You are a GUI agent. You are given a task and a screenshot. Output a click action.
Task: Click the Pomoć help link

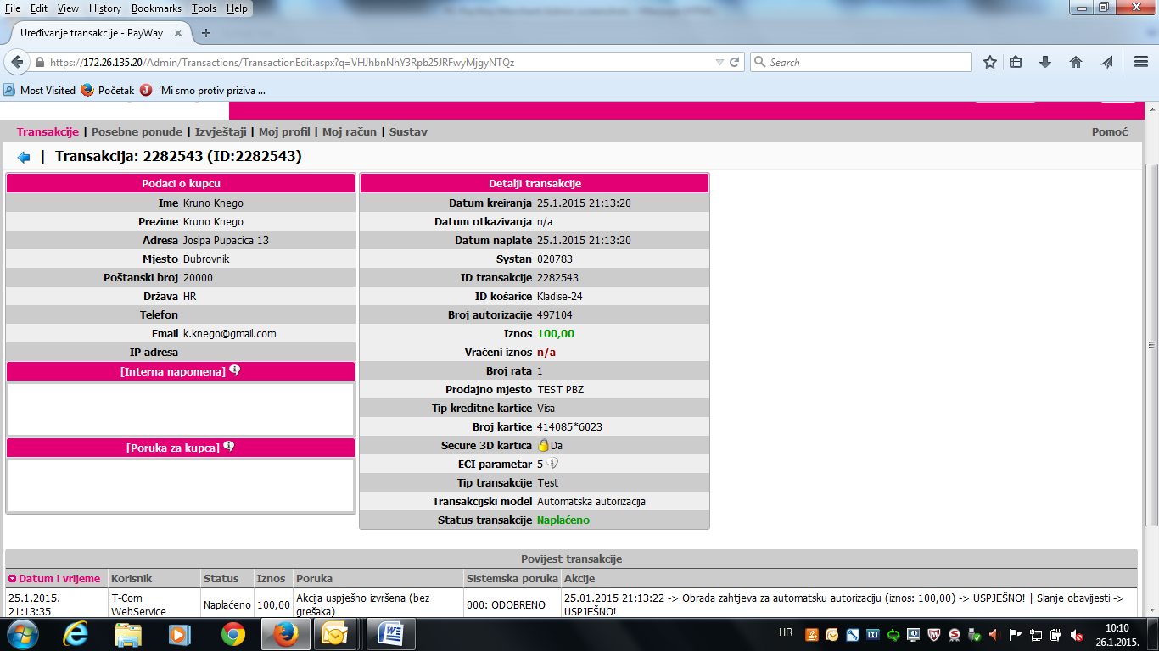[1109, 131]
